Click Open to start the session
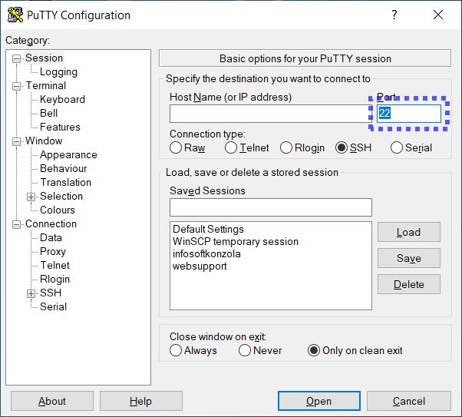This screenshot has width=462, height=417. pyautogui.click(x=319, y=401)
